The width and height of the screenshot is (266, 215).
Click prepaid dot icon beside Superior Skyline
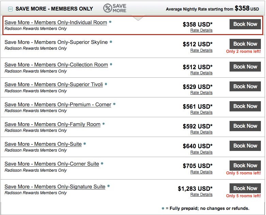coord(111,42)
